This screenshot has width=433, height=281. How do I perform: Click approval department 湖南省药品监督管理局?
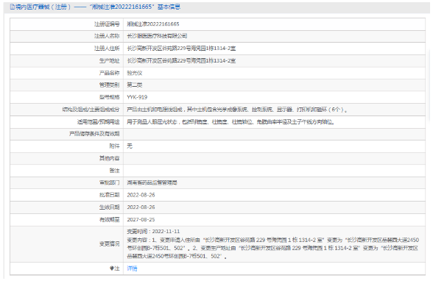[152, 182]
